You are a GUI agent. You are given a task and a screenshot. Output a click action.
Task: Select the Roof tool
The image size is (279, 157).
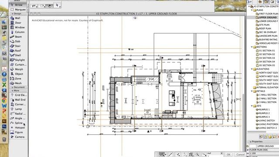click(x=18, y=51)
